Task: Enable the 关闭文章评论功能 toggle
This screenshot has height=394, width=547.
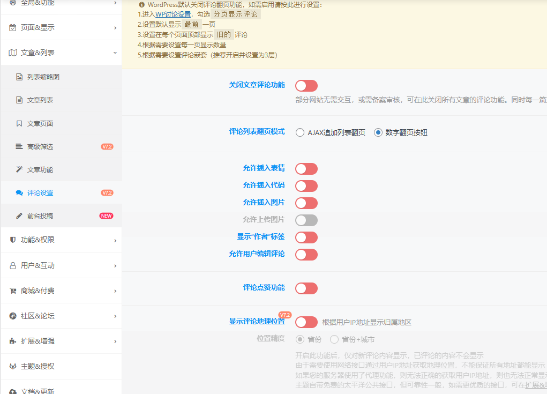Action: click(306, 86)
